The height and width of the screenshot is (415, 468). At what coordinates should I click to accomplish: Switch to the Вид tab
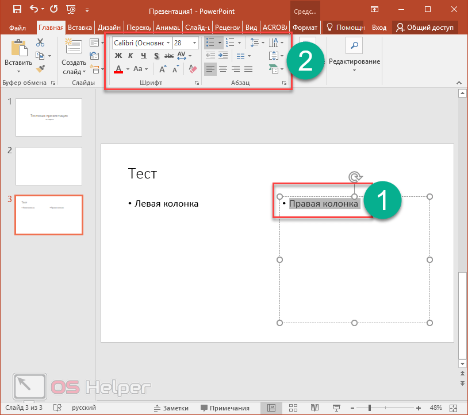tap(251, 28)
